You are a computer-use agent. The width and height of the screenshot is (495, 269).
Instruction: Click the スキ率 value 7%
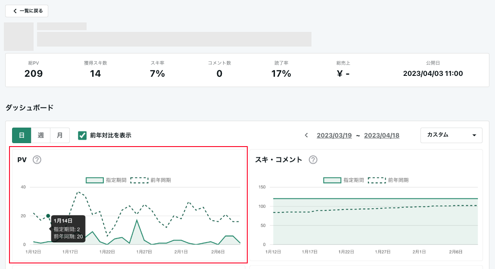click(x=157, y=74)
